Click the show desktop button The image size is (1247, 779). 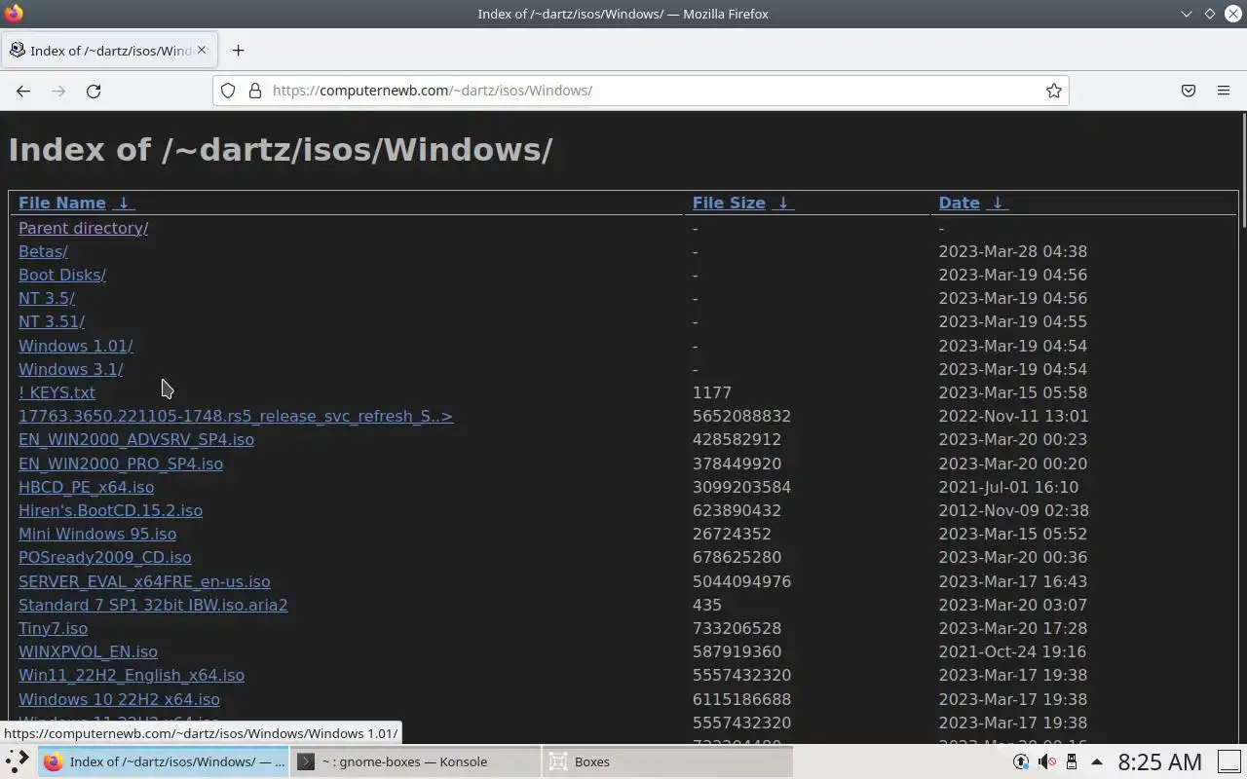point(1228,761)
